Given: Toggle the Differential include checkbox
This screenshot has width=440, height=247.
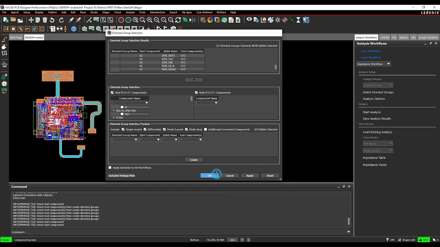Looking at the screenshot, I should coord(145,130).
